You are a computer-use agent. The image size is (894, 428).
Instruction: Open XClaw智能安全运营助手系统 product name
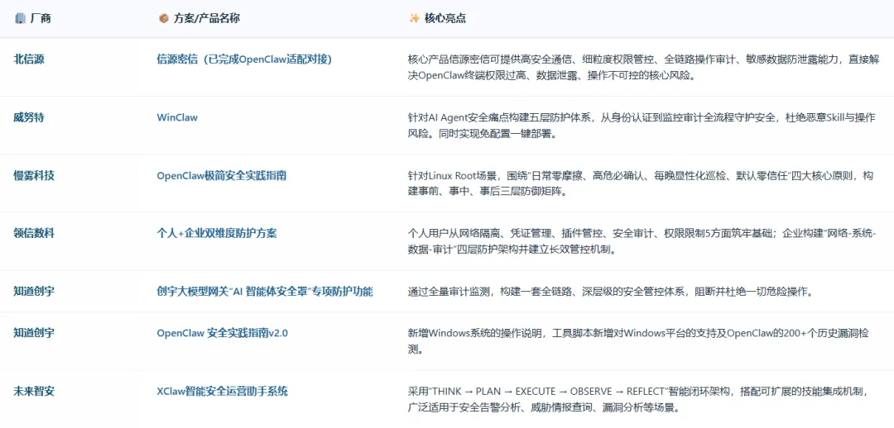tap(223, 392)
